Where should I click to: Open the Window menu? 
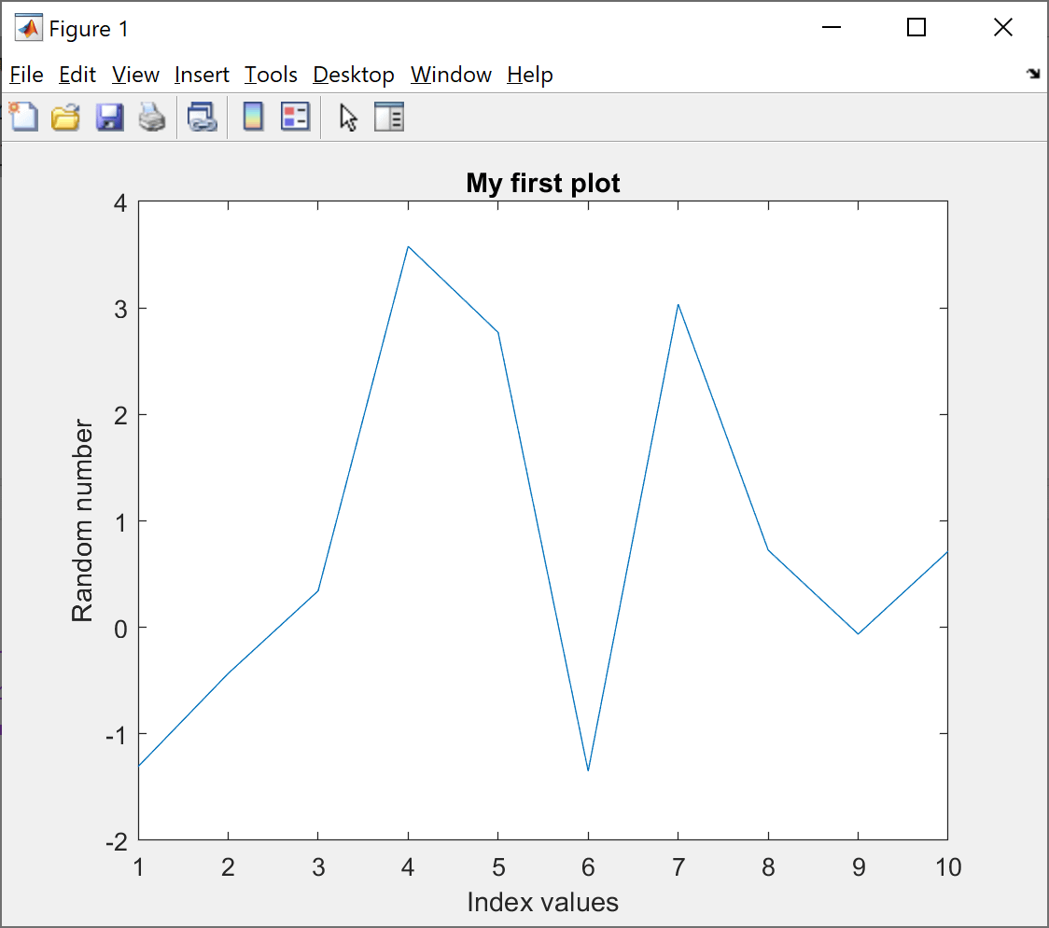[x=451, y=75]
